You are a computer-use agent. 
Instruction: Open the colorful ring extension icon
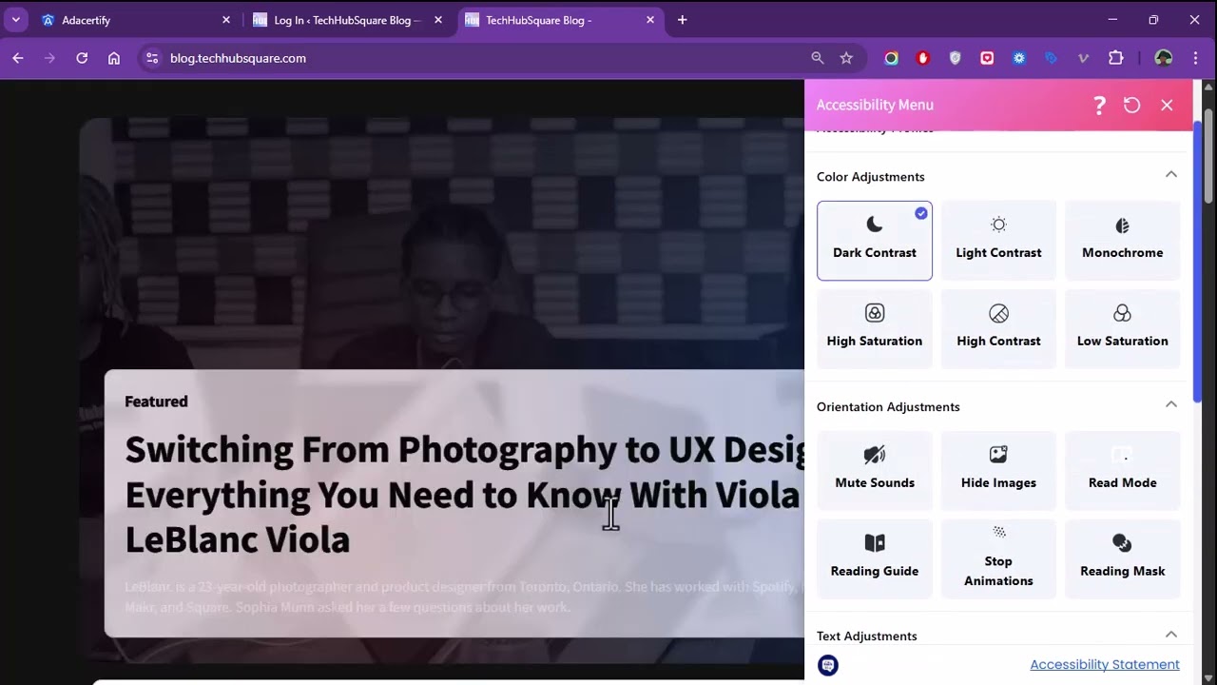coord(891,58)
